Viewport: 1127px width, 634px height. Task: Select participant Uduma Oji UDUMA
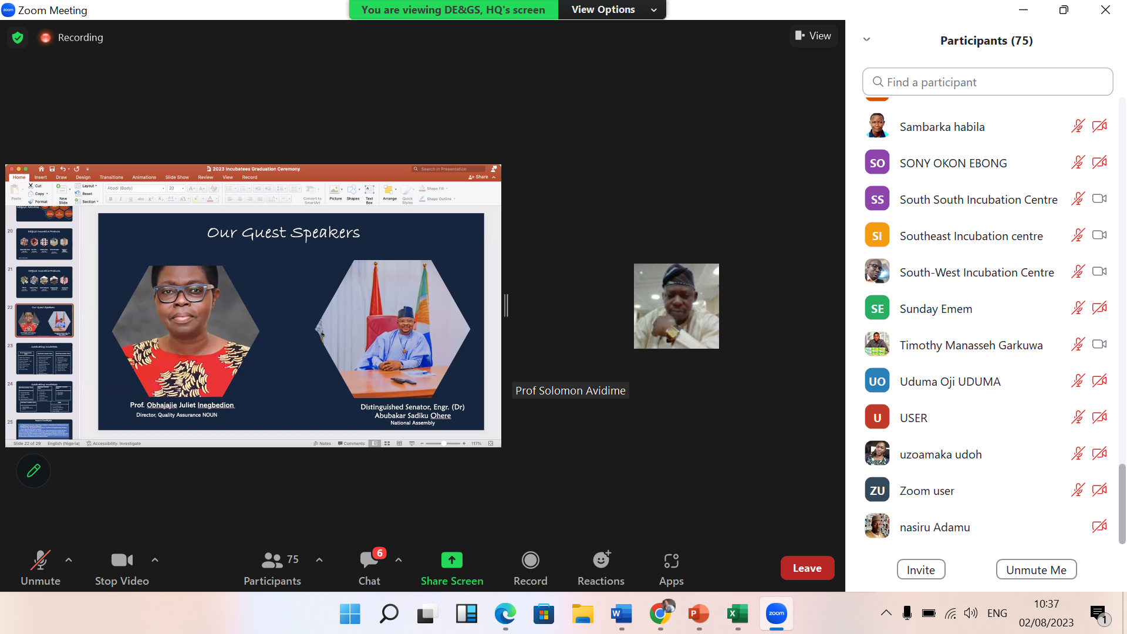click(x=986, y=382)
